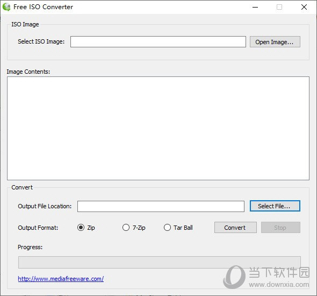Click inside the Image Contents list area

click(x=158, y=128)
